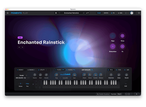The image size is (146, 107).
Task: Switch to the PLAY view tab
Action: tap(99, 13)
